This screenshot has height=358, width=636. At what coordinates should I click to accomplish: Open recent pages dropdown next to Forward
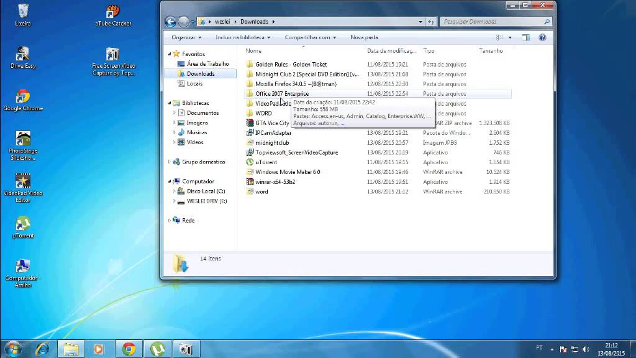click(193, 22)
